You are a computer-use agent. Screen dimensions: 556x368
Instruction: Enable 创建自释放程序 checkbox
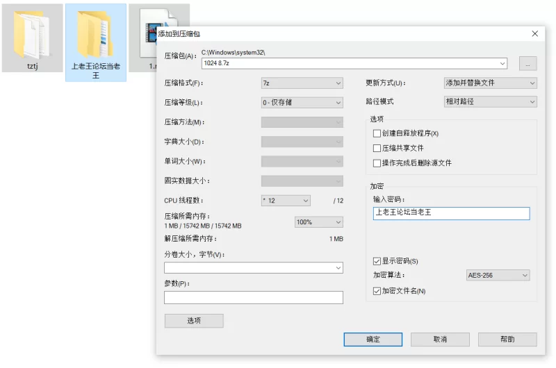tap(377, 133)
